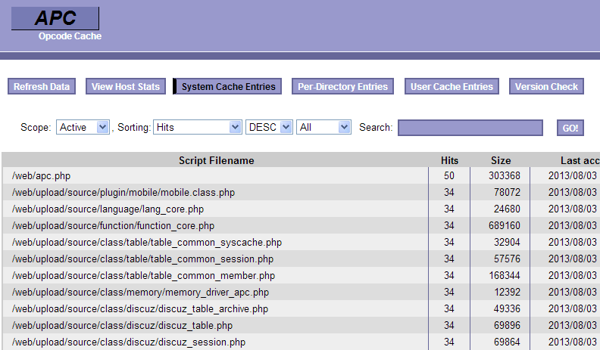
Task: Open the Version Check page
Action: 546,87
